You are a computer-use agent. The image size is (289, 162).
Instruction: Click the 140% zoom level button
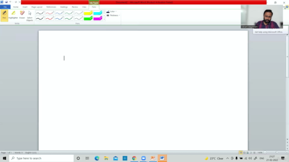pyautogui.click(x=260, y=153)
